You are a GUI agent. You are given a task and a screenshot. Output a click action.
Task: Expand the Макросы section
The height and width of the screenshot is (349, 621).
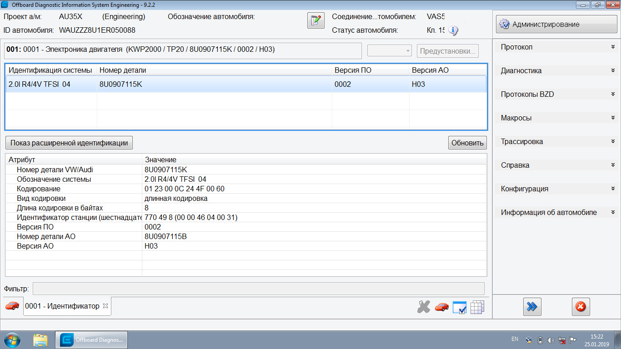pos(557,118)
